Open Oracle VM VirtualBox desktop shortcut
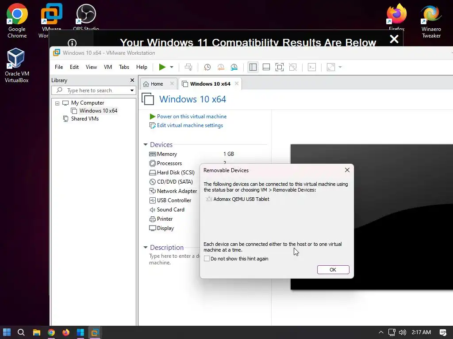Screen dimensions: 453x339 [x=16, y=65]
